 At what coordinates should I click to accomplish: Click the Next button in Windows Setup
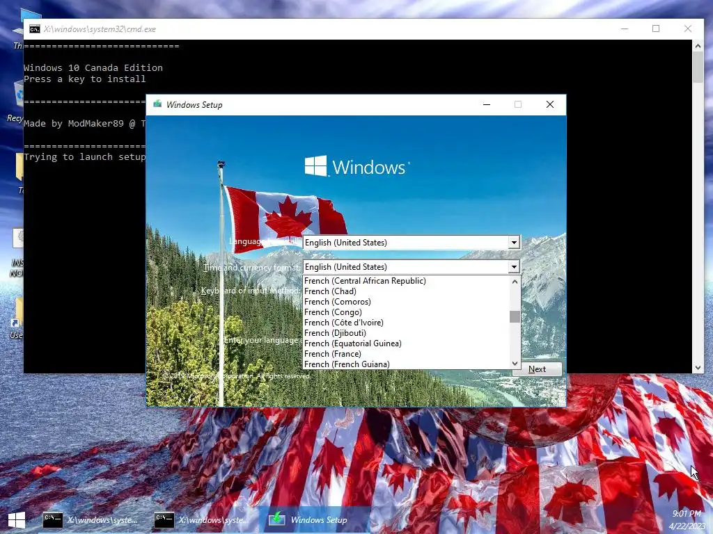[x=537, y=369]
